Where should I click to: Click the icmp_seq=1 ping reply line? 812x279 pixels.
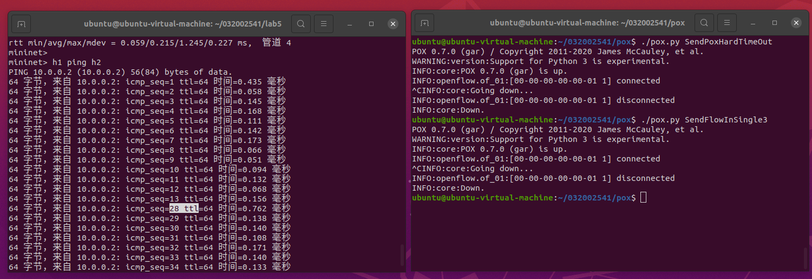point(147,82)
